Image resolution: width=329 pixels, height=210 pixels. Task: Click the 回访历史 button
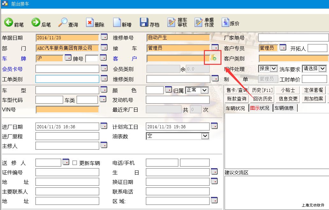tap(262, 99)
